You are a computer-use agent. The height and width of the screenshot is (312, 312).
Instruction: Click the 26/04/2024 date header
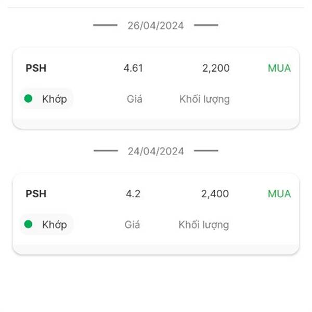tap(155, 25)
